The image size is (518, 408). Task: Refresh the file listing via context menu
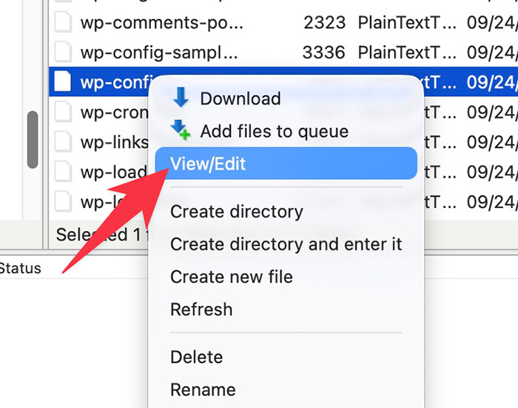coord(201,310)
